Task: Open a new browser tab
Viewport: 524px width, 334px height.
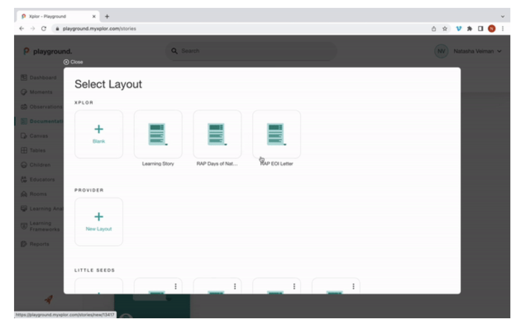Action: coord(107,17)
